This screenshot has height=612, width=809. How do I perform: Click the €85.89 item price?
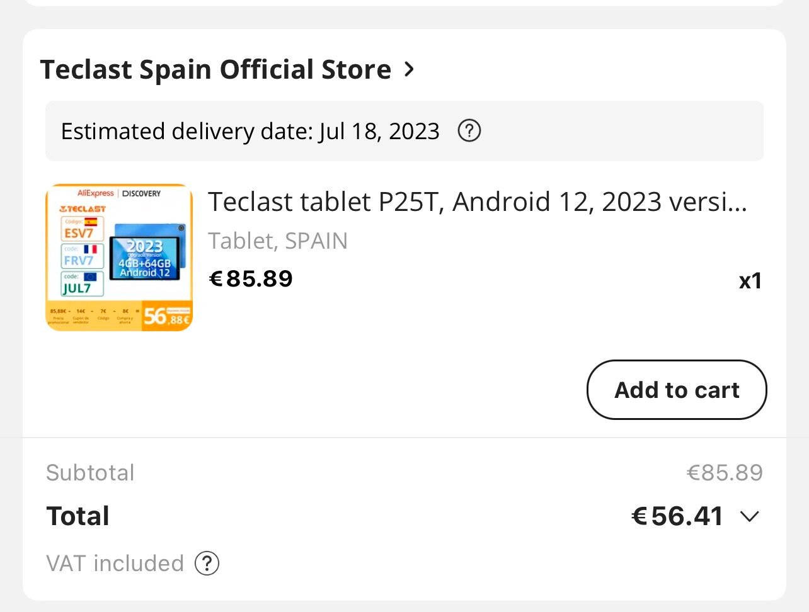(x=251, y=279)
